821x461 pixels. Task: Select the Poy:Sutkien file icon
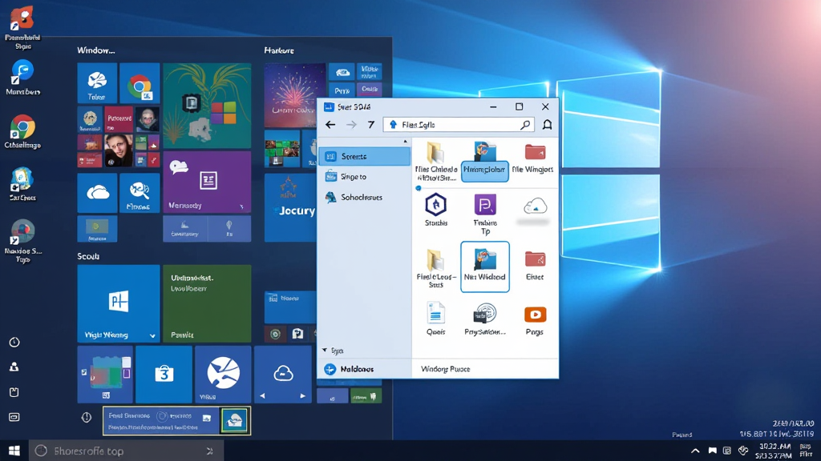(x=485, y=319)
